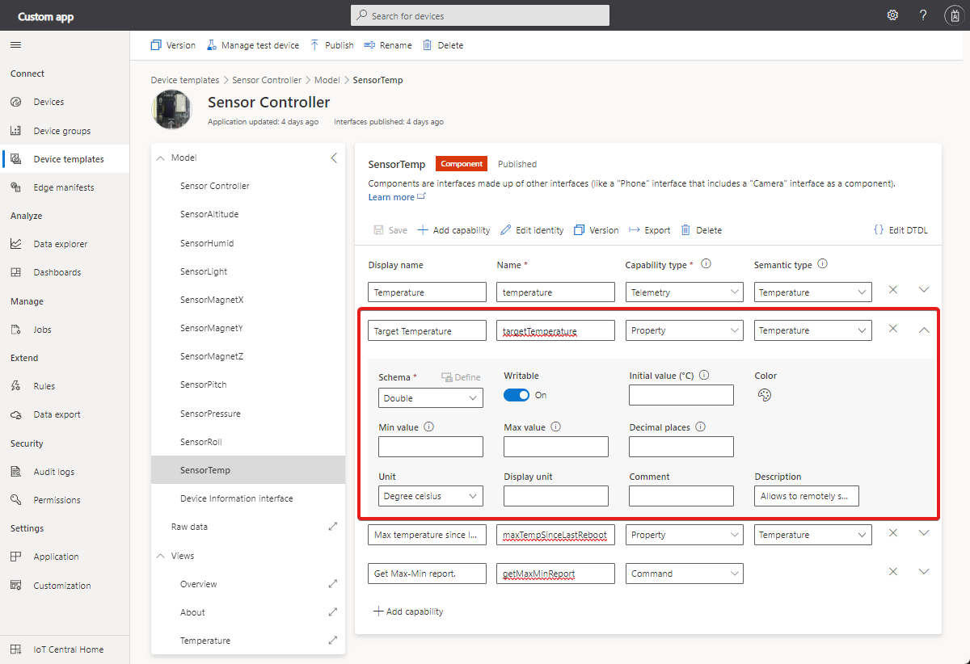Image resolution: width=970 pixels, height=664 pixels.
Task: Open Command capability type dropdown
Action: (685, 574)
